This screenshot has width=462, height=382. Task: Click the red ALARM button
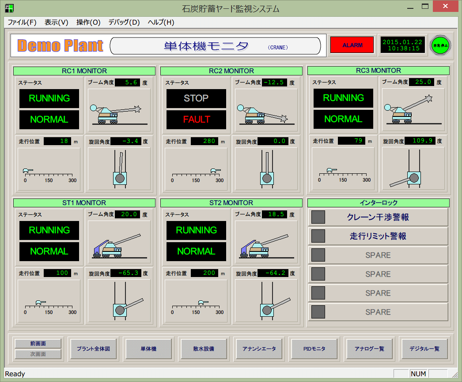tap(352, 45)
